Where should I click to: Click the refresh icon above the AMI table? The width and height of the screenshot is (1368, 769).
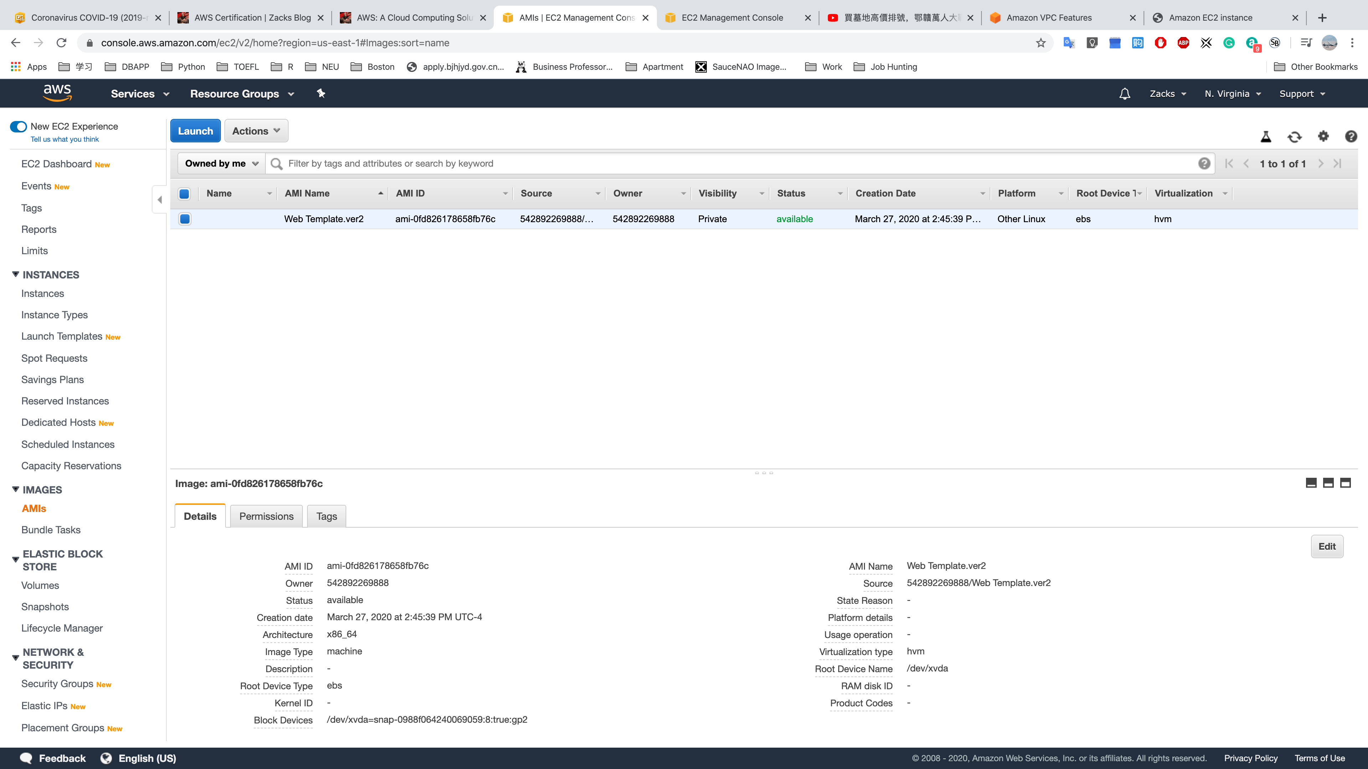[1294, 137]
